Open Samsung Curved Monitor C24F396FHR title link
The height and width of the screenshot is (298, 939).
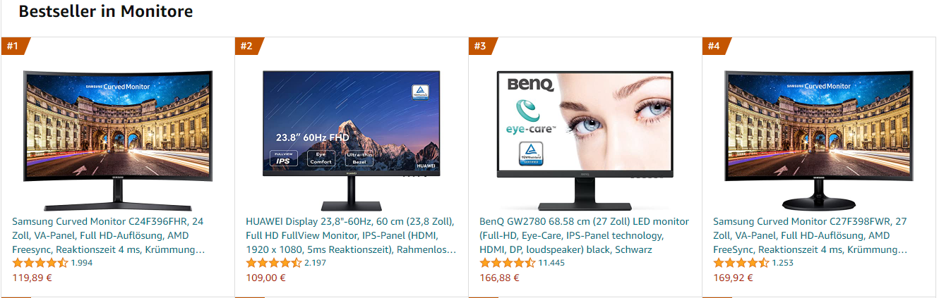click(109, 235)
